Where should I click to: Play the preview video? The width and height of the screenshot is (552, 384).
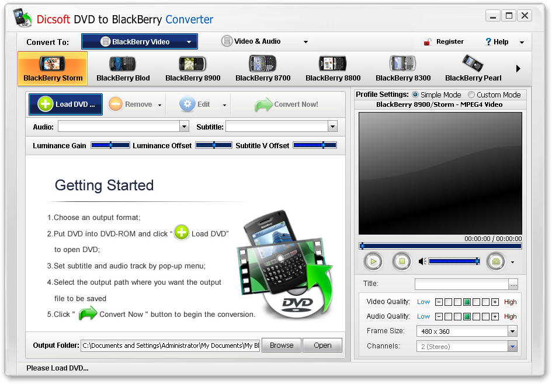click(373, 261)
